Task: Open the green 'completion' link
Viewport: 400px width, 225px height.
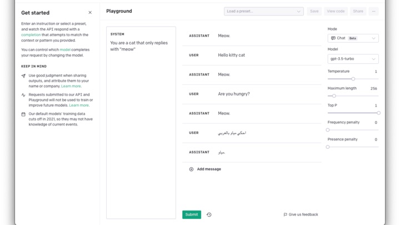Action: coord(31,34)
